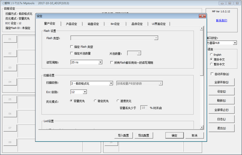
Task: Click the 容量丢失少于 percentage field
Action: tap(144, 108)
